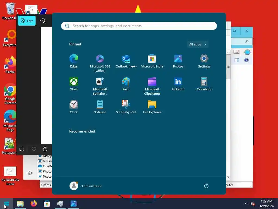Open File Explorer from taskbar
This screenshot has width=278, height=209.
coord(20,204)
